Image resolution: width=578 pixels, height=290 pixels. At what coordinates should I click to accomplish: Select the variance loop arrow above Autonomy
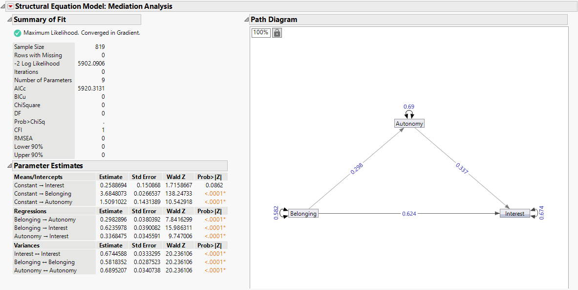409,113
